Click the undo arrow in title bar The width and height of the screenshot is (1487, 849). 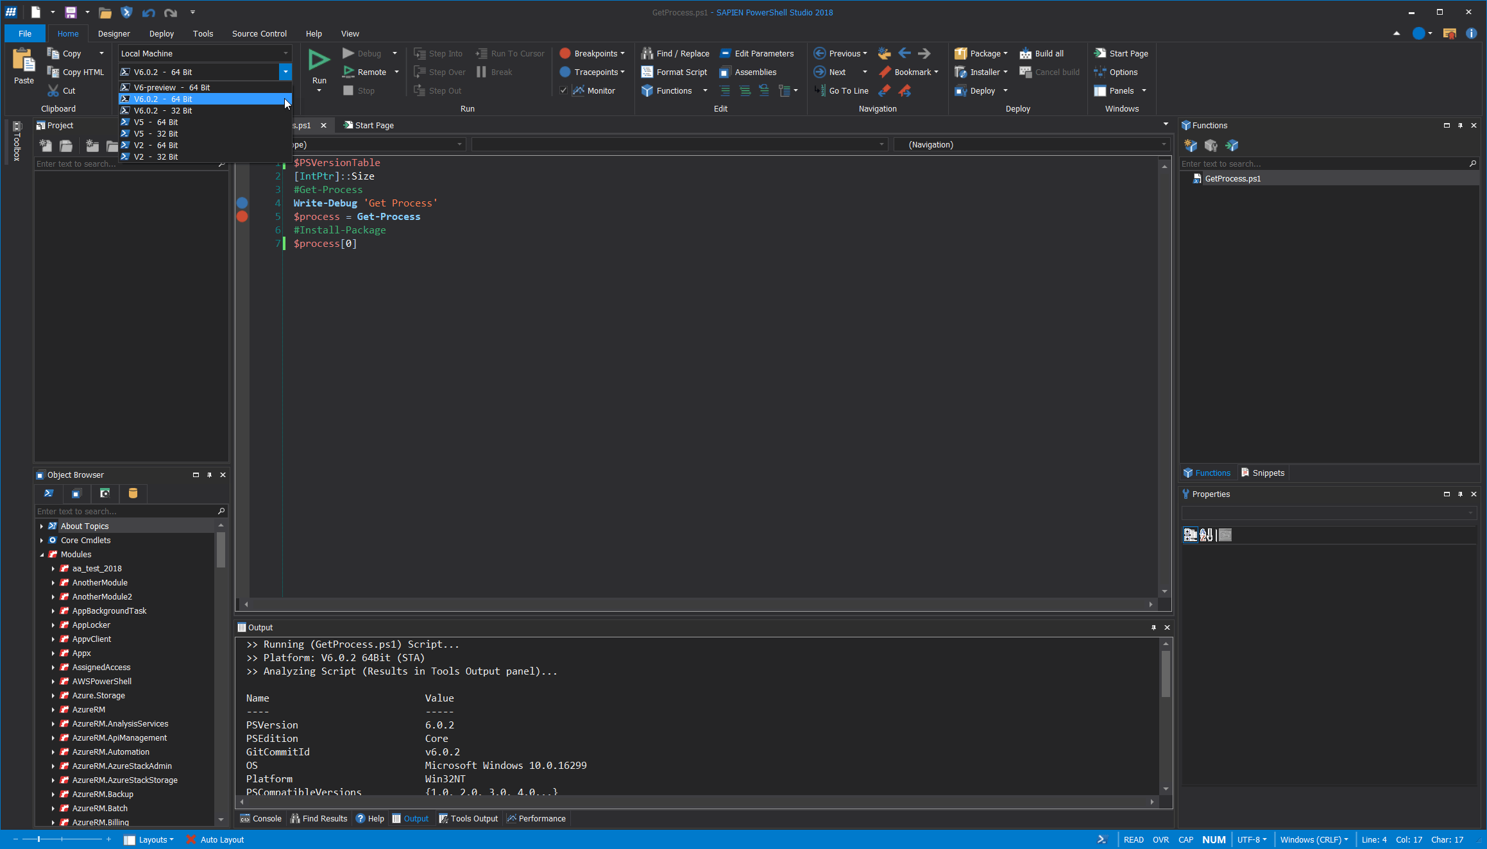[148, 12]
